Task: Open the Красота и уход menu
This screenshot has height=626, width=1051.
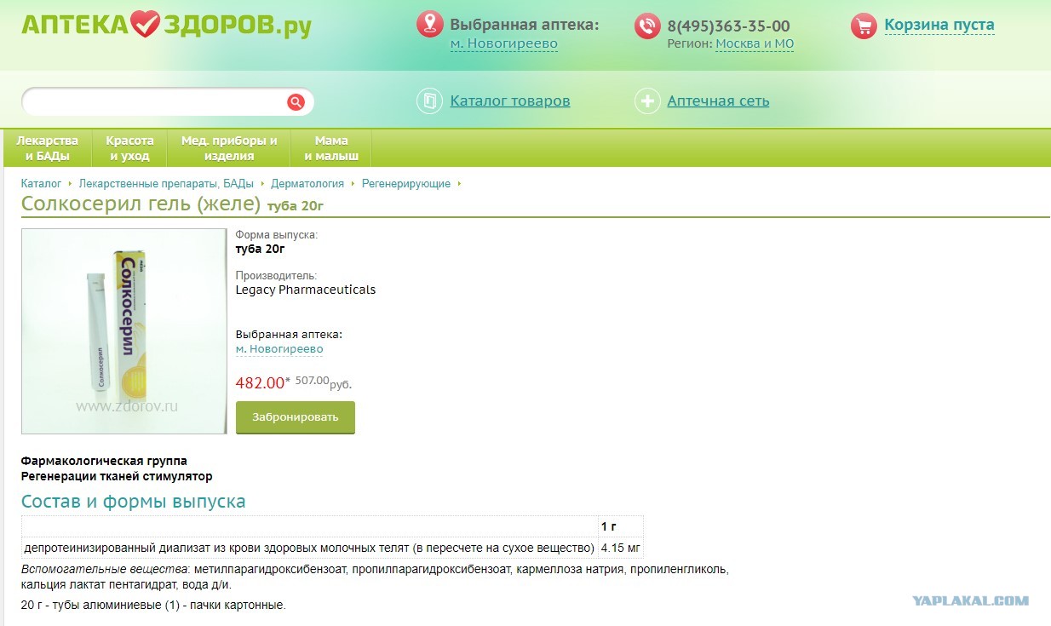Action: (129, 148)
